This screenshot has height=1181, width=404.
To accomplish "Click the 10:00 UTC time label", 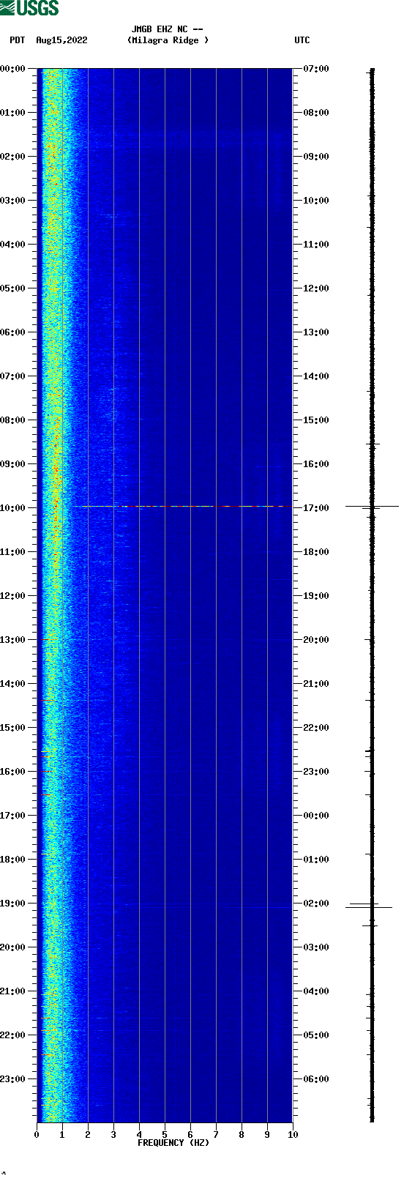I will point(316,201).
